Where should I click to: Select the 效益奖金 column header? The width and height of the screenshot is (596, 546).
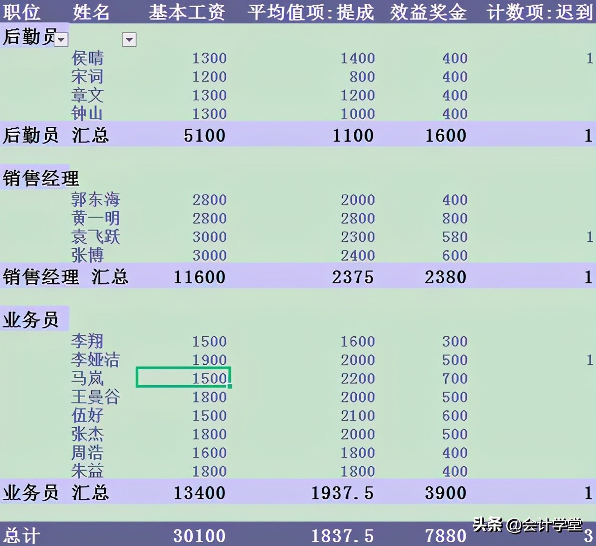(427, 13)
